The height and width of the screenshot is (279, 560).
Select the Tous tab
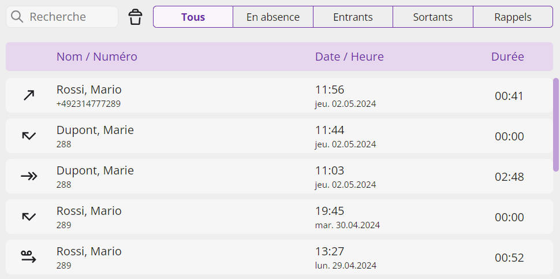tap(193, 17)
